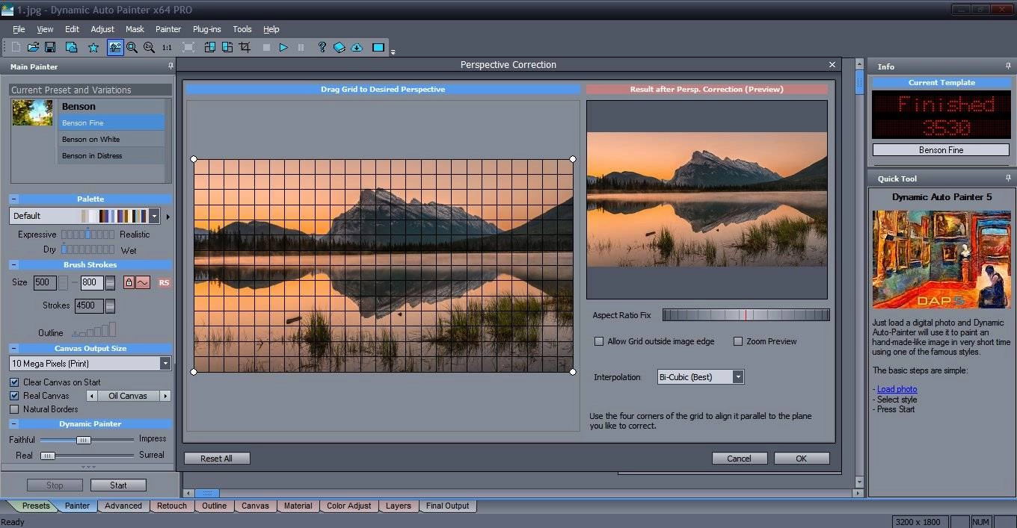Image resolution: width=1017 pixels, height=528 pixels.
Task: Click the star favorites toolbar icon
Action: point(93,47)
